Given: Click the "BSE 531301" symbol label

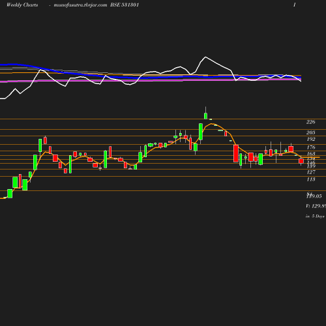Looking at the screenshot, I should [125, 5].
